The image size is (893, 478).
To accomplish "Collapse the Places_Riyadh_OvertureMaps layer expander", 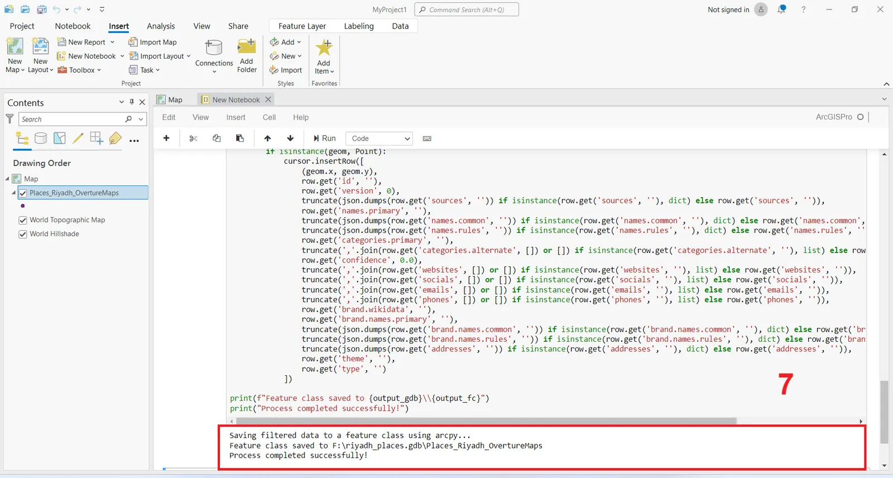I will pos(14,193).
